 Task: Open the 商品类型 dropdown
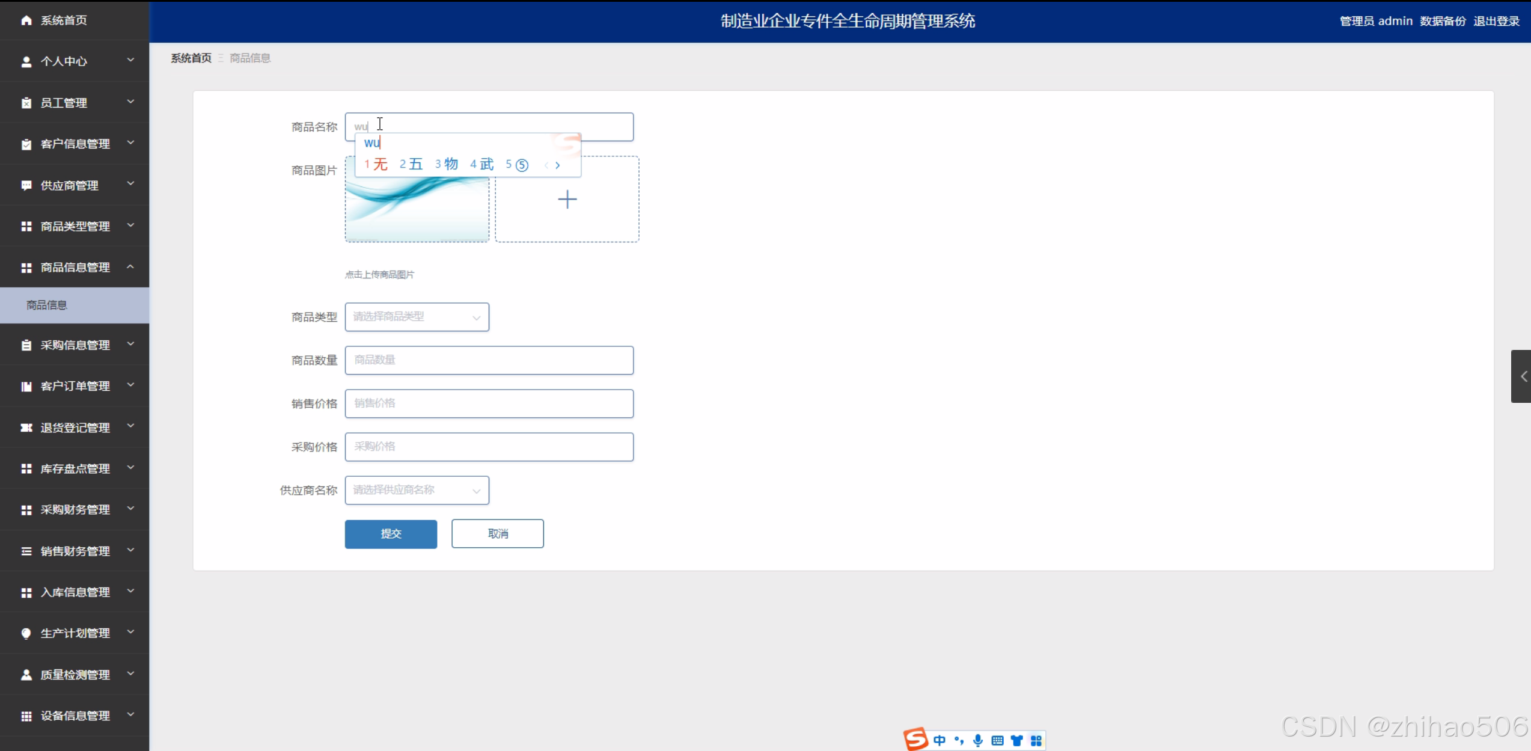417,317
